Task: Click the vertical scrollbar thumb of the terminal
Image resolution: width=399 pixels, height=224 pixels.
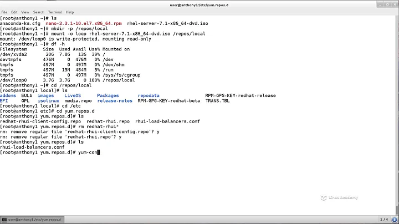Action: click(397, 211)
